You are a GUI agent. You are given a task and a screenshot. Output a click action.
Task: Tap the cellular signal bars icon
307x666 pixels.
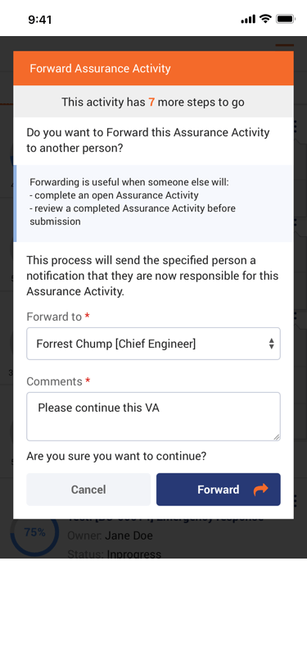click(248, 19)
